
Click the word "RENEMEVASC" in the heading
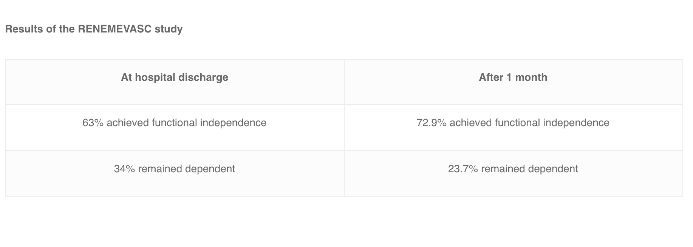click(x=115, y=29)
